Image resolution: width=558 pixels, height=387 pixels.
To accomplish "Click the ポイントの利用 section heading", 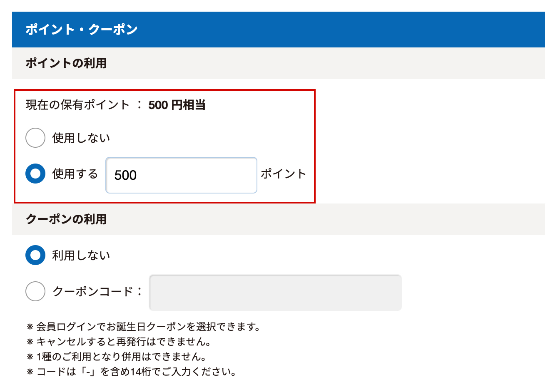I will click(x=66, y=63).
